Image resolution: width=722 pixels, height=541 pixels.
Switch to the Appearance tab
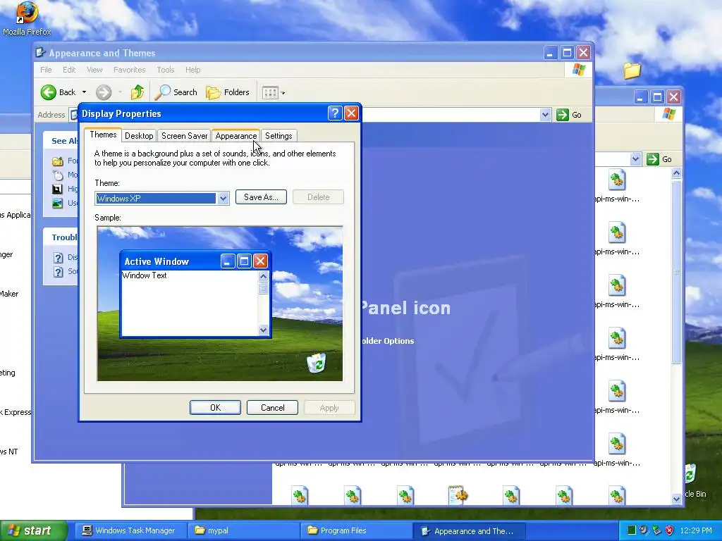pos(235,136)
